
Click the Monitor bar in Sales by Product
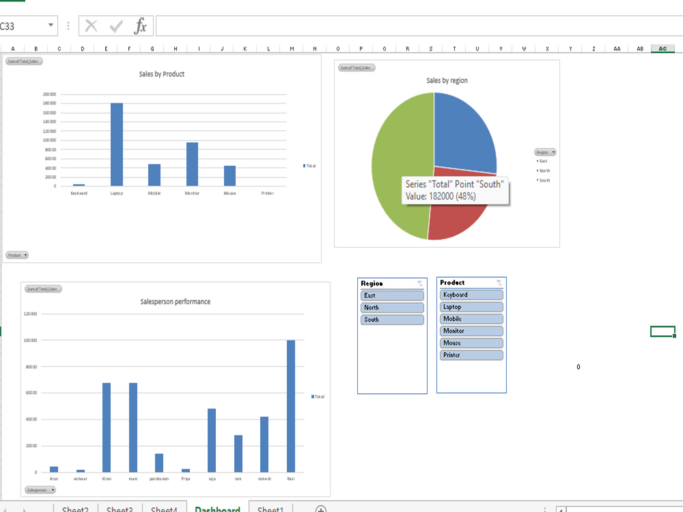point(192,164)
